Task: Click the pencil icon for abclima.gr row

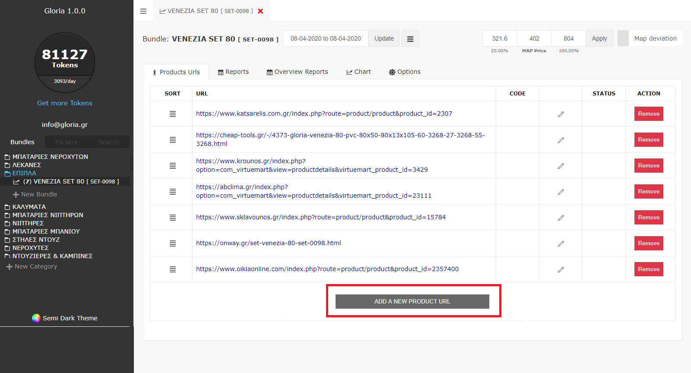Action: (x=561, y=192)
